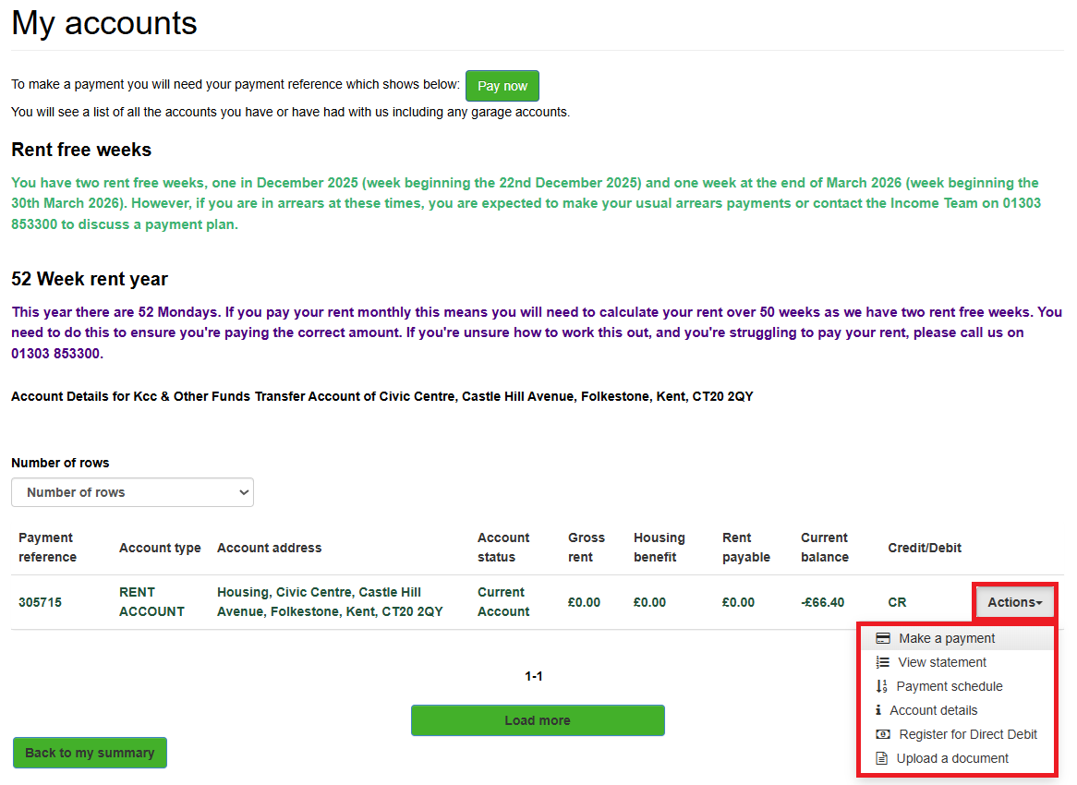This screenshot has height=785, width=1077.
Task: Click the card icon beside Make a payment
Action: 882,638
